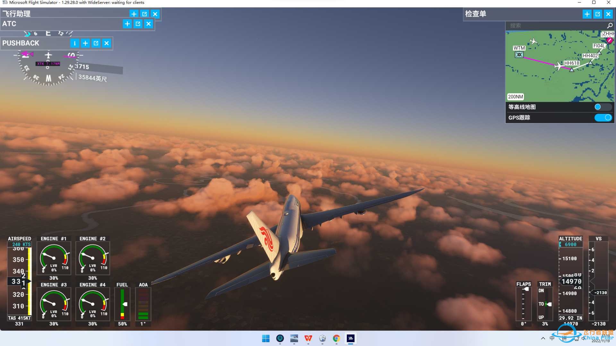Click the ZHHH airport label
This screenshot has width=616, height=346.
608,34
